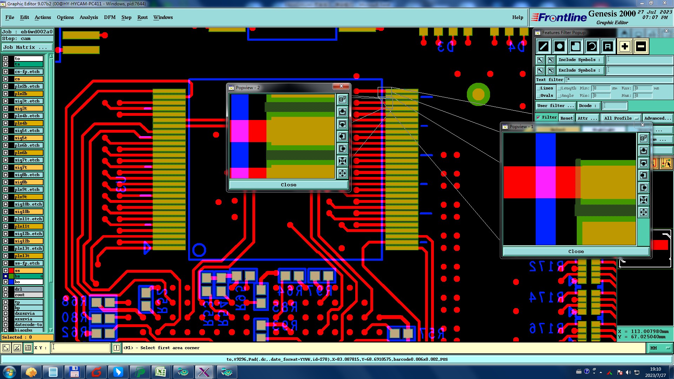Click Popview-2 top restore-view icon
This screenshot has width=674, height=379.
click(x=342, y=100)
